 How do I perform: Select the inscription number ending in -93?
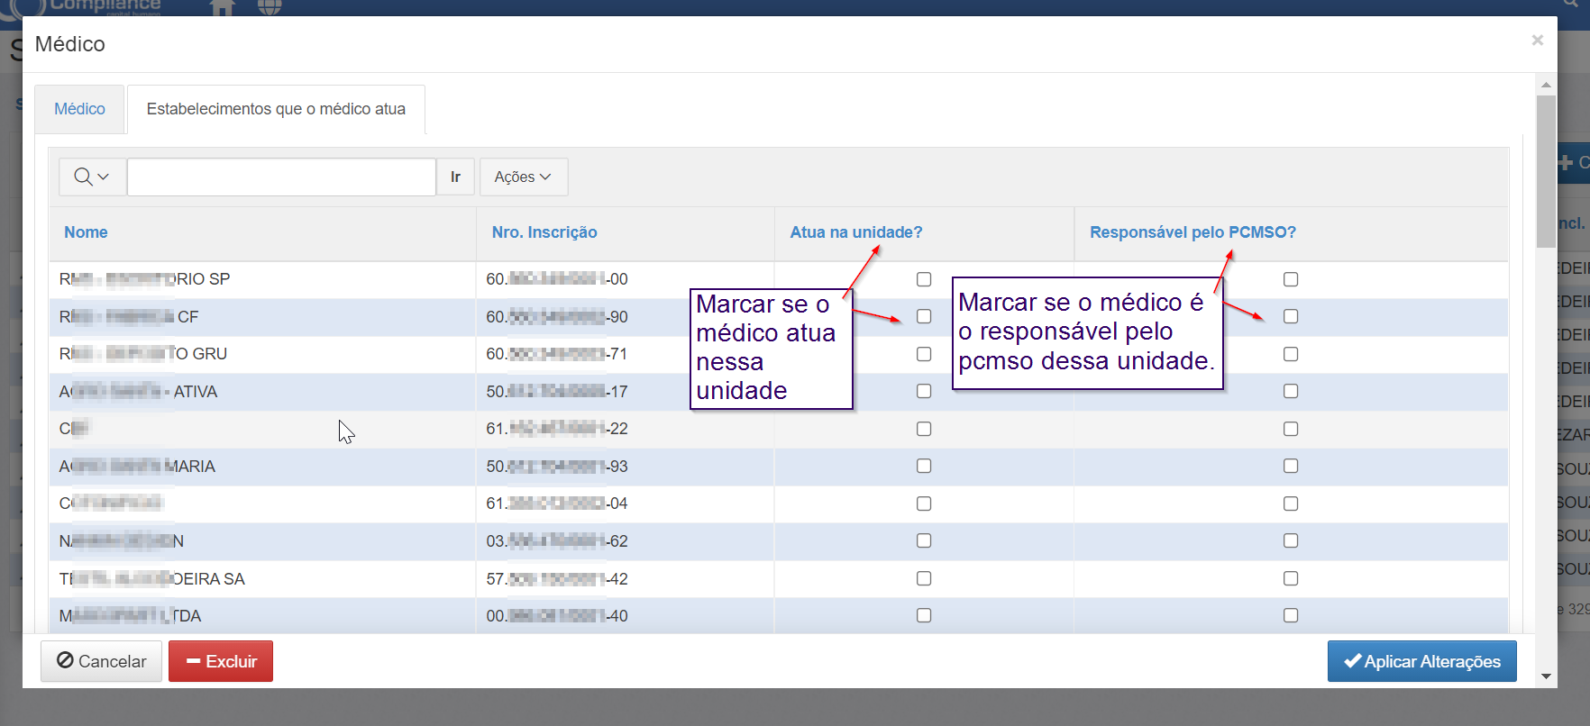click(x=557, y=467)
